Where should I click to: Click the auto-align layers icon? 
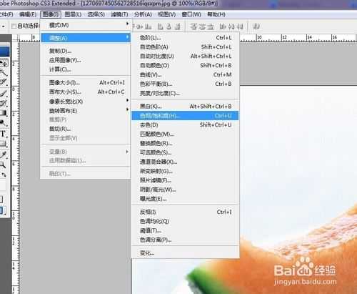tap(256, 26)
